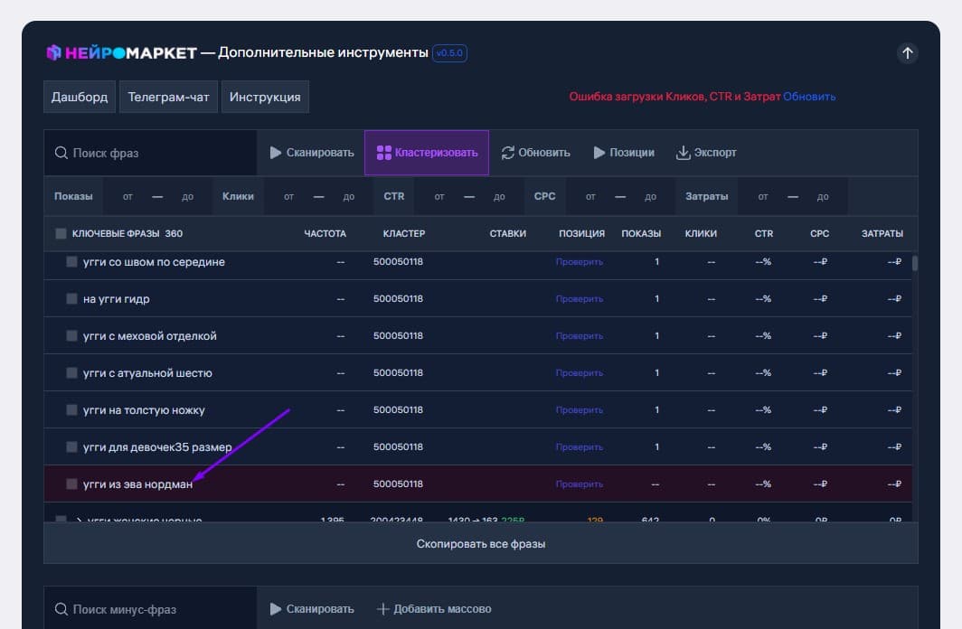962x629 pixels.
Task: Click the CTR filter 'до' field
Action: click(x=499, y=196)
